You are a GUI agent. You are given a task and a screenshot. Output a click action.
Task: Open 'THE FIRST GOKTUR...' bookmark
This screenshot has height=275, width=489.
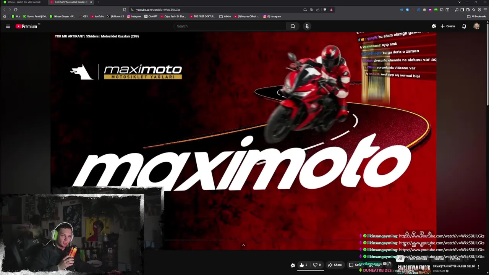(x=203, y=16)
